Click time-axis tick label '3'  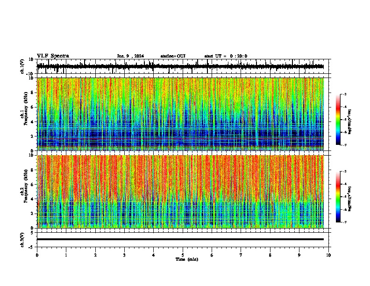(x=124, y=255)
